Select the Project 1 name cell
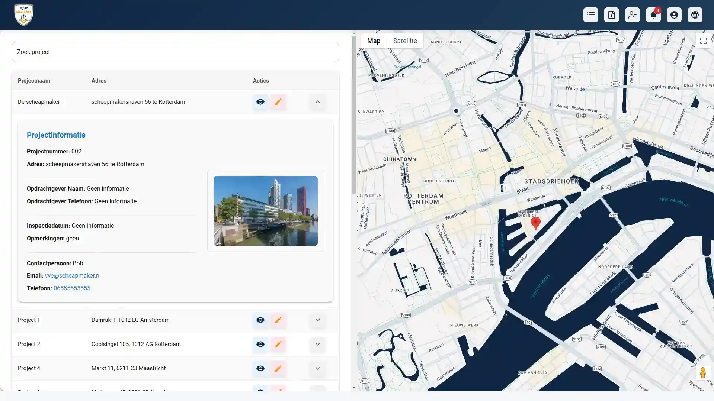This screenshot has height=401, width=714. click(x=29, y=320)
